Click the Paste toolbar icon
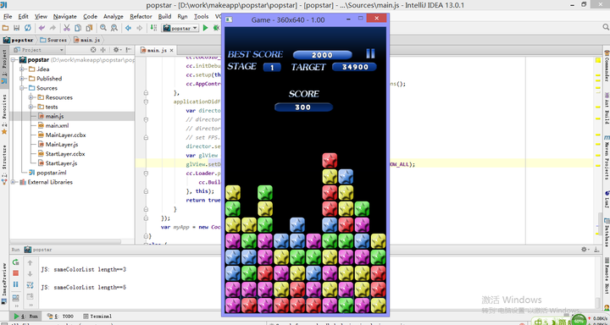 point(89,28)
